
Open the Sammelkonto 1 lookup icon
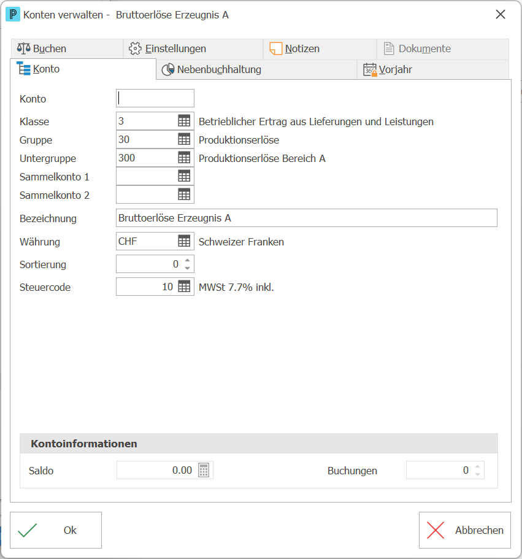(x=184, y=177)
